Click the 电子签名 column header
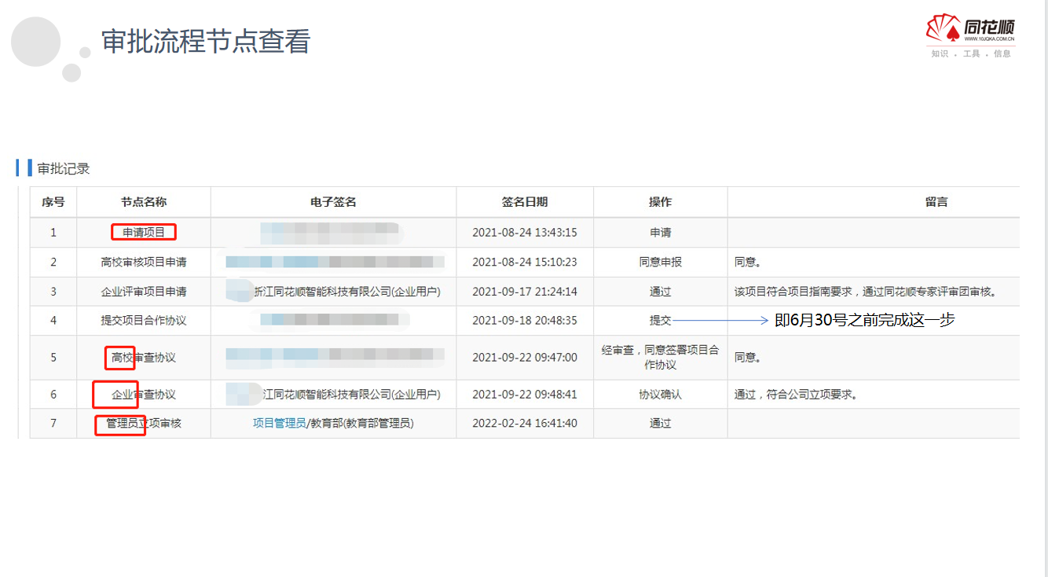 (x=333, y=202)
